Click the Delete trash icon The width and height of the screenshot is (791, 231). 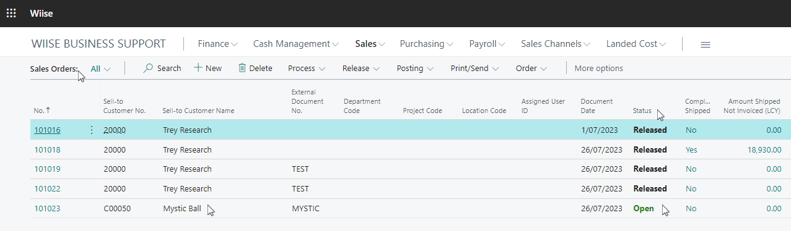pyautogui.click(x=242, y=68)
